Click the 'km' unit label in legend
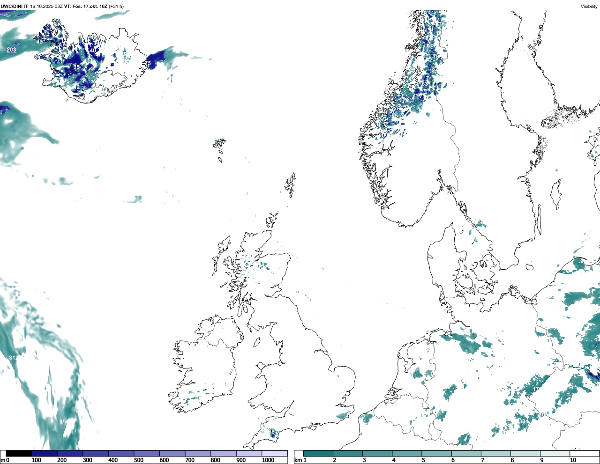The width and height of the screenshot is (600, 464). pos(297,460)
